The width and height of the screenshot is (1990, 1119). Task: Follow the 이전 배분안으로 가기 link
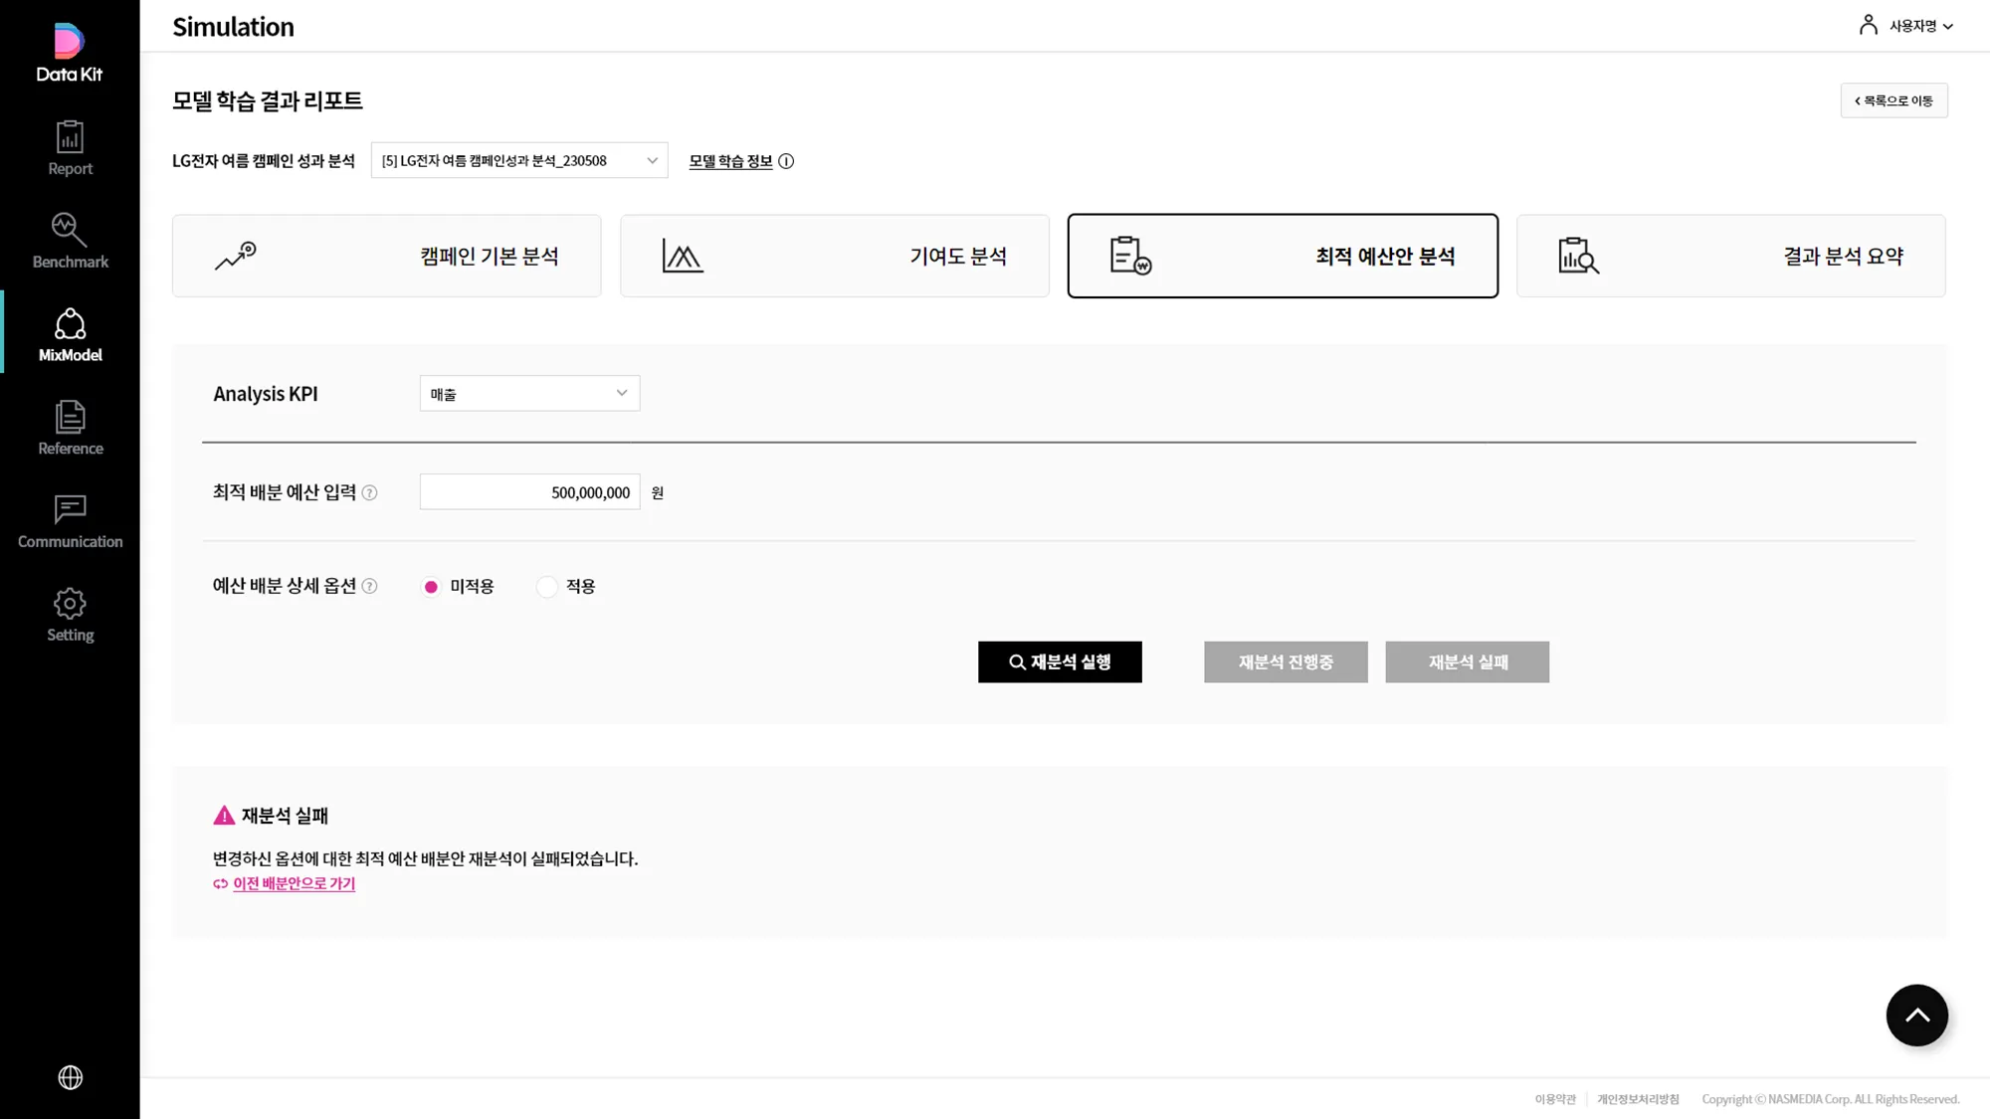tap(294, 883)
